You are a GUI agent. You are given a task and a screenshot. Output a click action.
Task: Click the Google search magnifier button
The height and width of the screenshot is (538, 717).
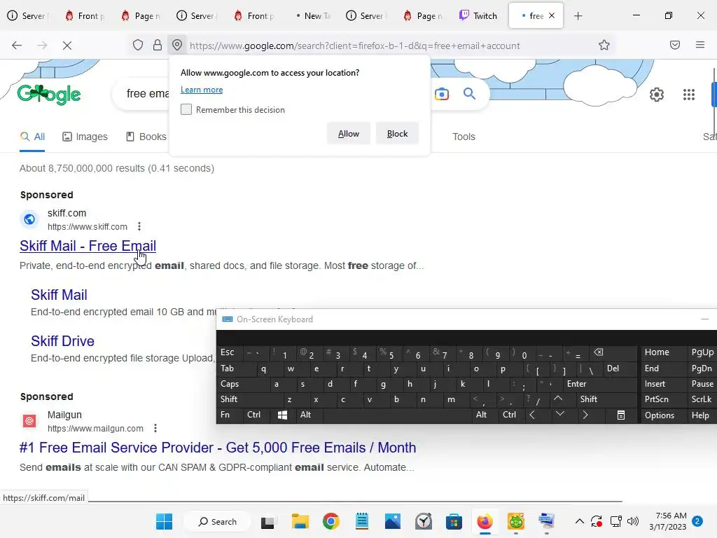469,94
